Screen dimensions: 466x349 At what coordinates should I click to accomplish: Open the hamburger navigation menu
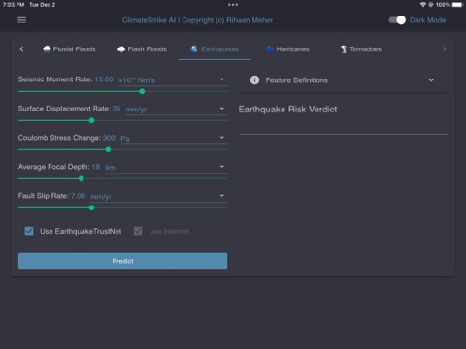(x=21, y=20)
